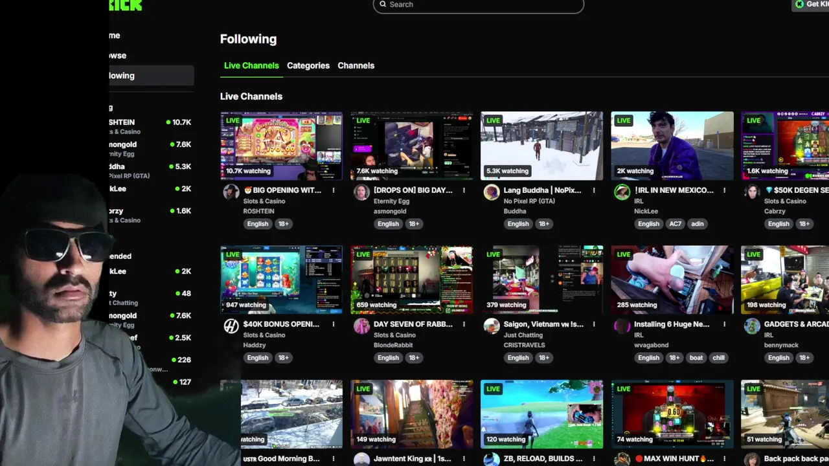Open Haddzy channel avatar
The width and height of the screenshot is (829, 466).
point(231,326)
